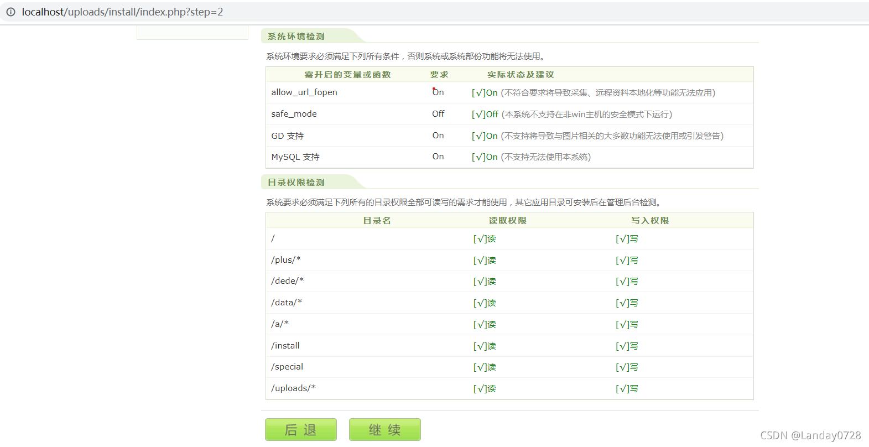Click the / root directory name
869x447 pixels.
273,238
